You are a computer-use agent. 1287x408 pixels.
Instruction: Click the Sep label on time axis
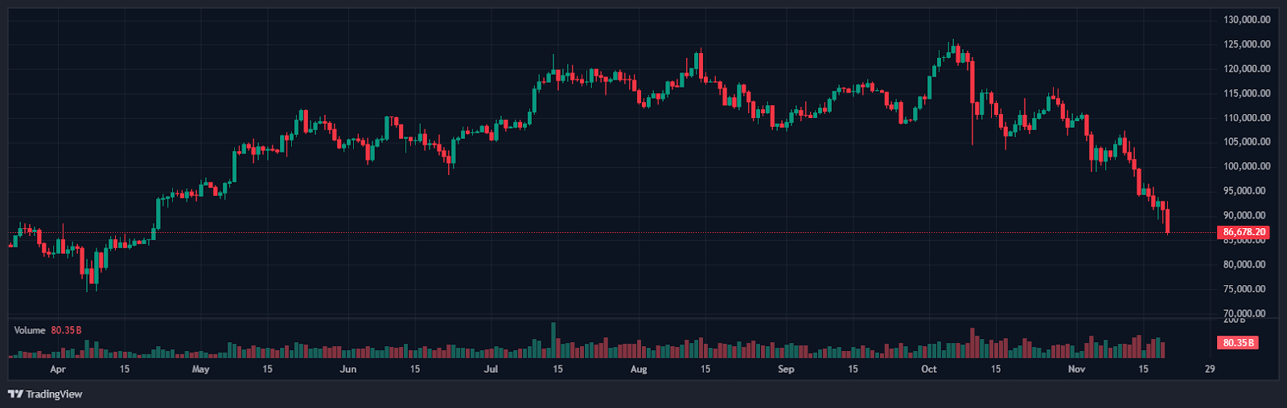pos(786,369)
